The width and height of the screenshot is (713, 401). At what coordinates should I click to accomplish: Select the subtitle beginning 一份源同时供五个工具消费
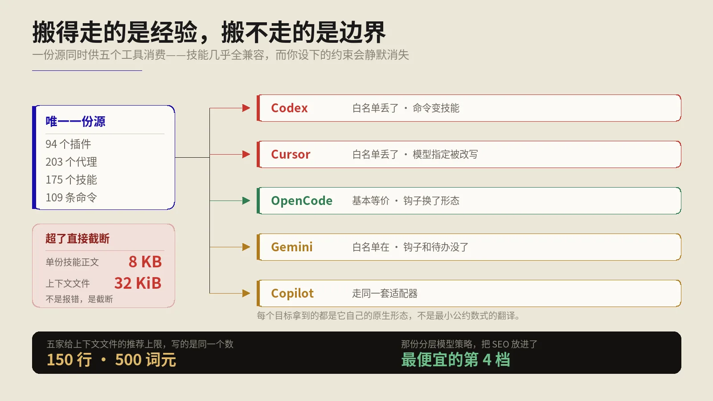(221, 55)
